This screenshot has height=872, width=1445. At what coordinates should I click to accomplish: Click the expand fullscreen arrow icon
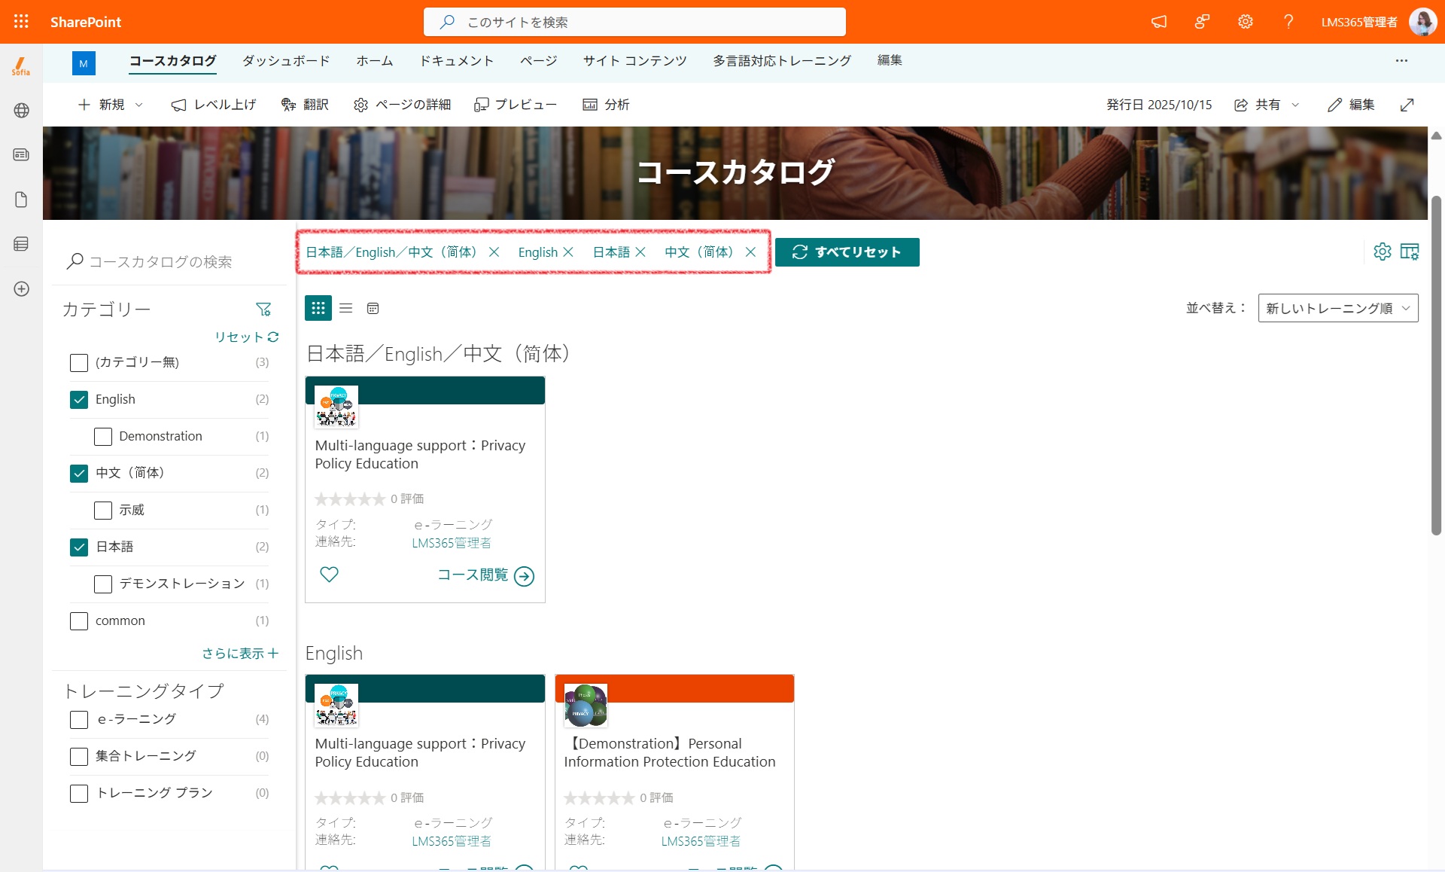1407,105
